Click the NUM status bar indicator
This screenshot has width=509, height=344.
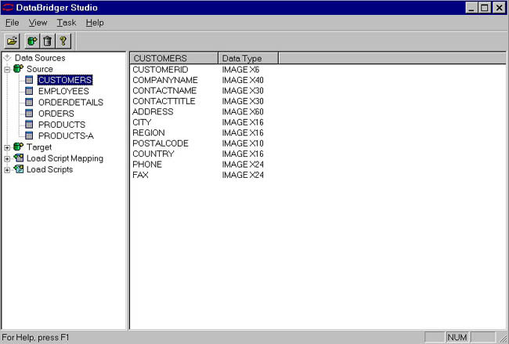pos(457,337)
